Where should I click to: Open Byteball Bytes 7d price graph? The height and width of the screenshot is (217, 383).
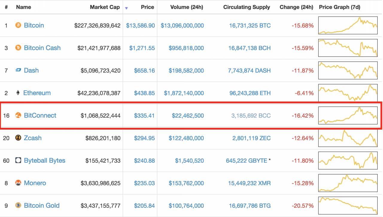(x=348, y=160)
